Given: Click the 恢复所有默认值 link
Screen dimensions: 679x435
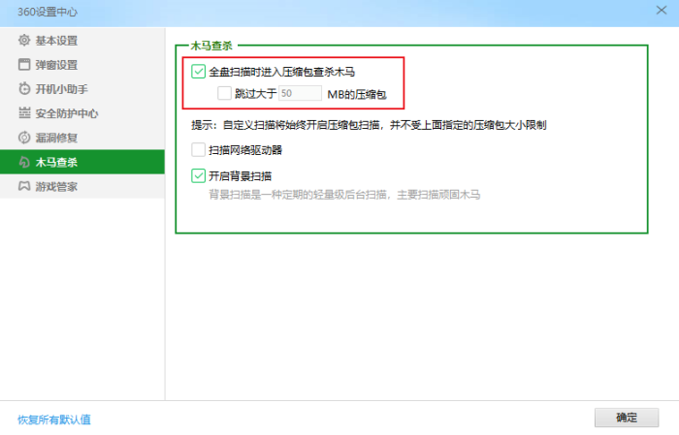Looking at the screenshot, I should coord(54,419).
